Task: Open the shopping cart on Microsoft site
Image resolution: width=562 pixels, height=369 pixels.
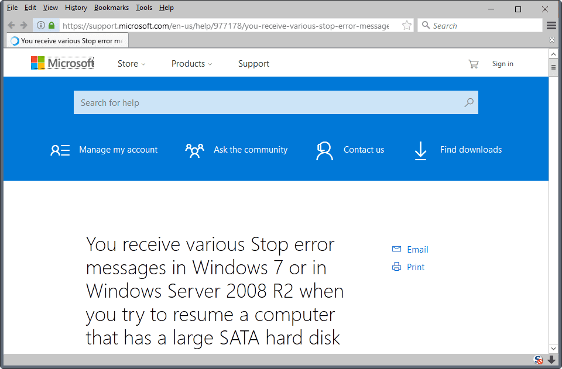Action: [x=473, y=63]
